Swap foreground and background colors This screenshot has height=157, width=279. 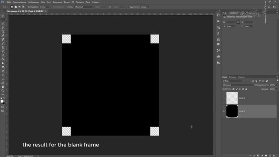pos(4,98)
